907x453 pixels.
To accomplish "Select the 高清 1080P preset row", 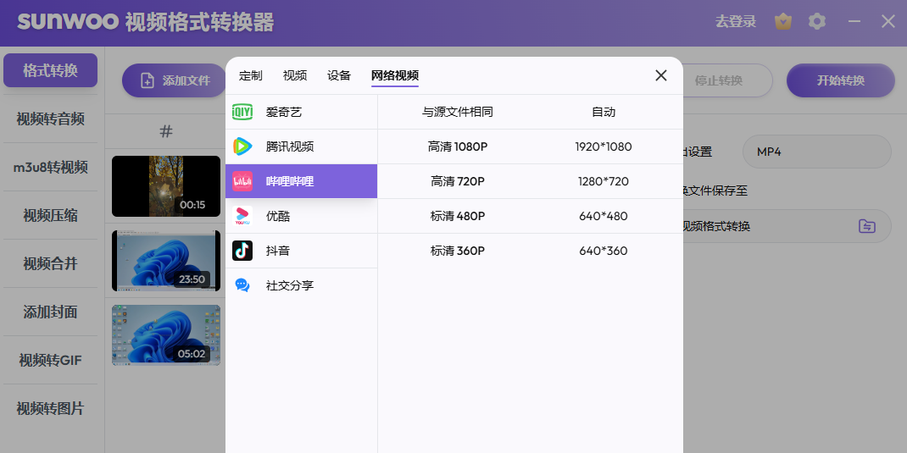I will pyautogui.click(x=530, y=146).
